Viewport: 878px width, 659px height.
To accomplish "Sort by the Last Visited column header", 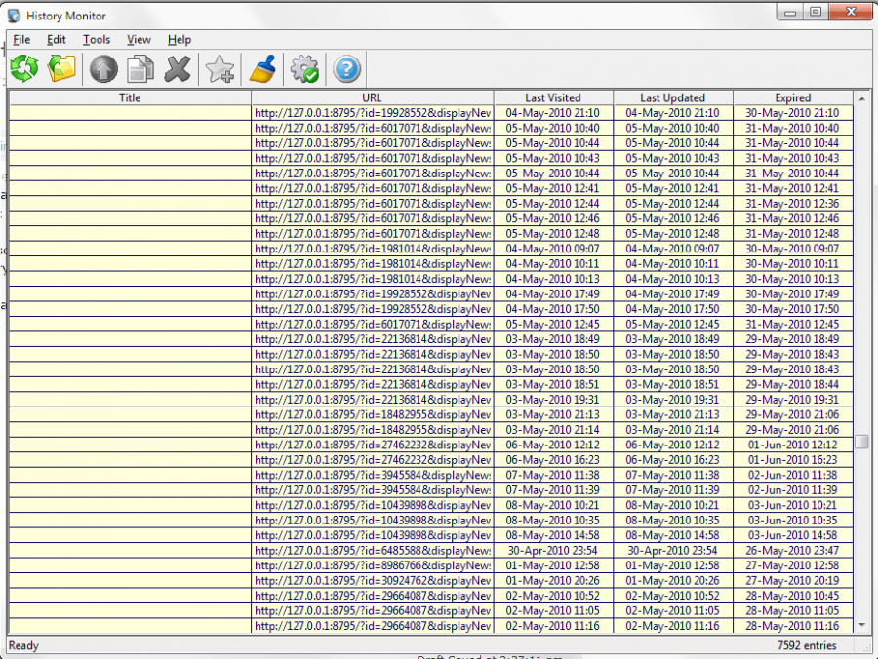I will point(553,97).
